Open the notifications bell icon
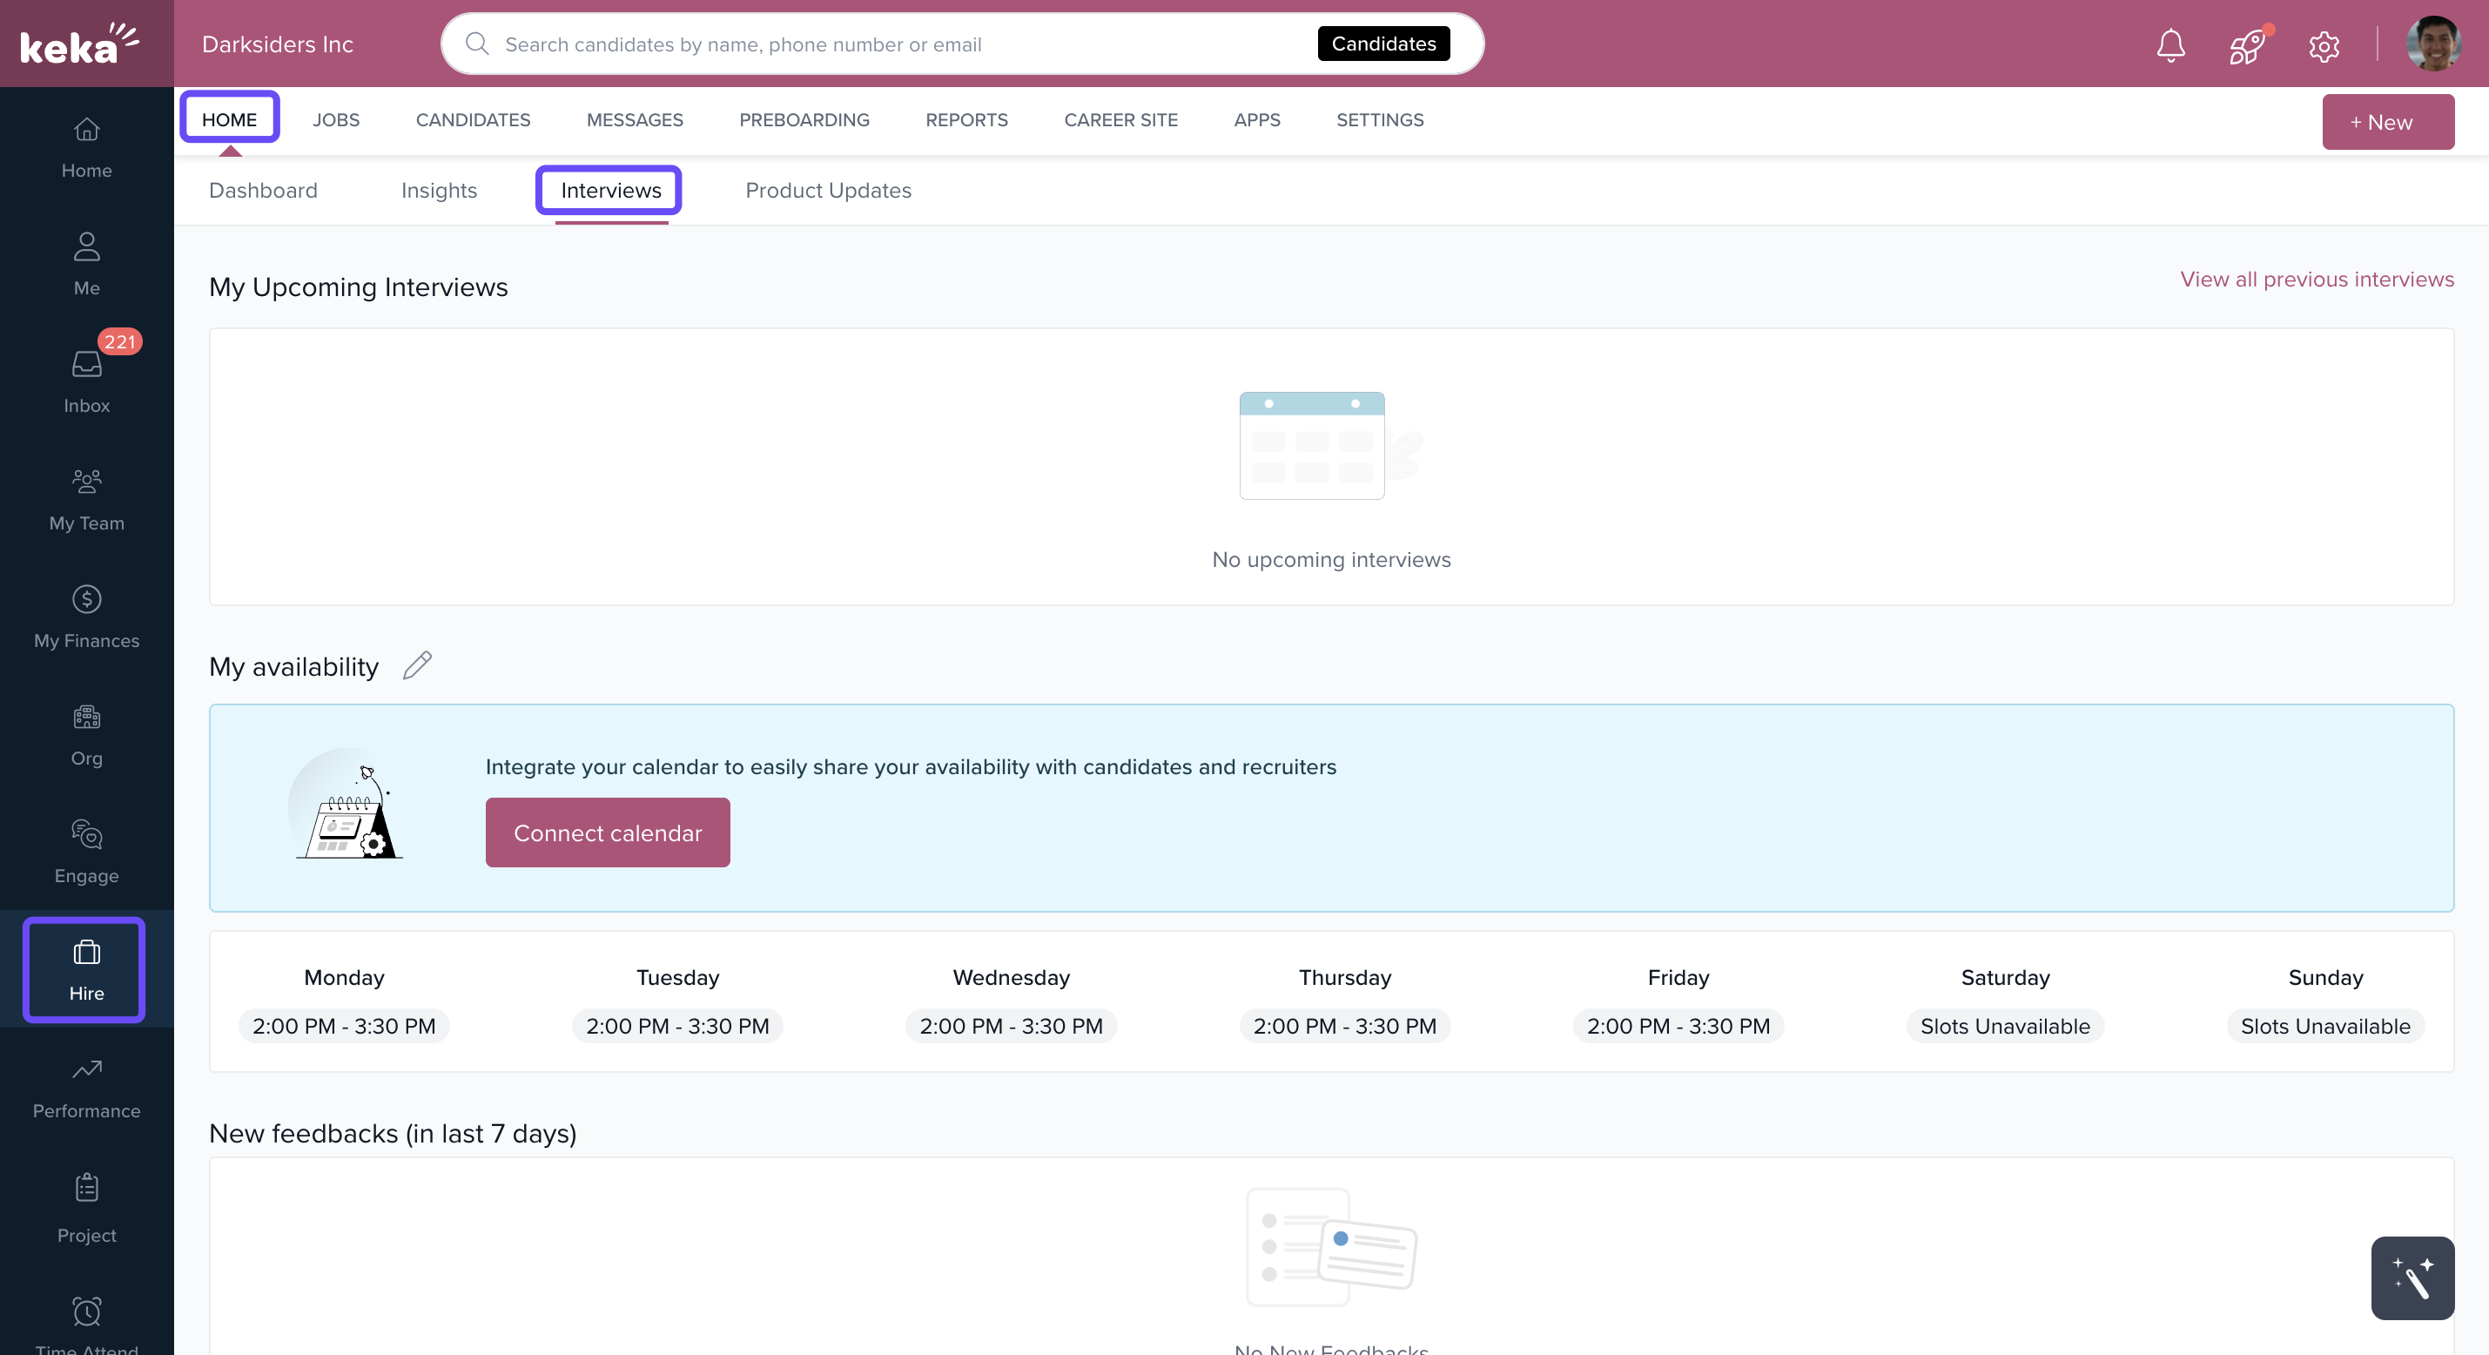The height and width of the screenshot is (1355, 2489). pos(2170,44)
